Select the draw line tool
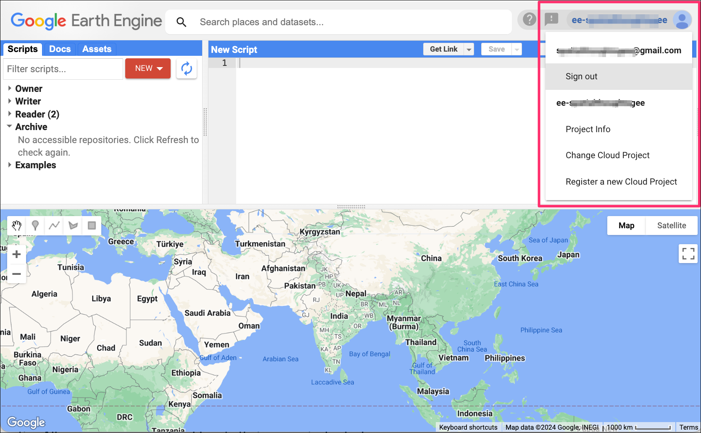 pyautogui.click(x=54, y=226)
